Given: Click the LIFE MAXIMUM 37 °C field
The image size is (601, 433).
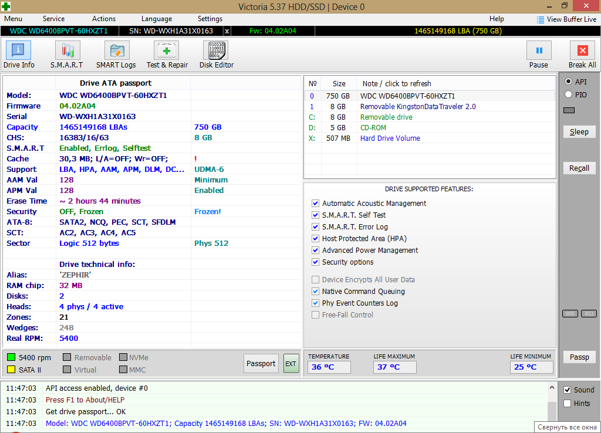Looking at the screenshot, I should pyautogui.click(x=395, y=367).
